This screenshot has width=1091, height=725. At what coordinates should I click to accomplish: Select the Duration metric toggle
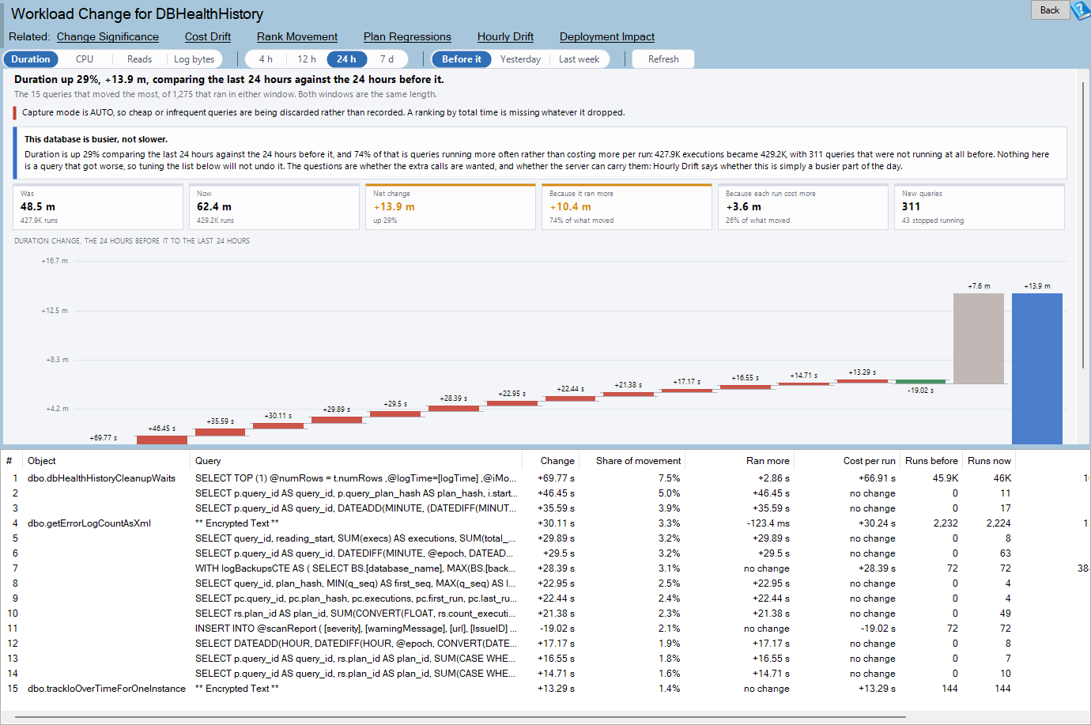31,59
